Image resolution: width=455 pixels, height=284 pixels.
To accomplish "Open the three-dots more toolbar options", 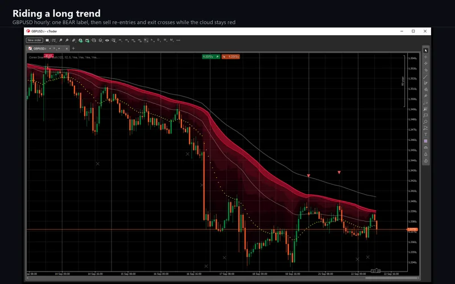I will [178, 40].
